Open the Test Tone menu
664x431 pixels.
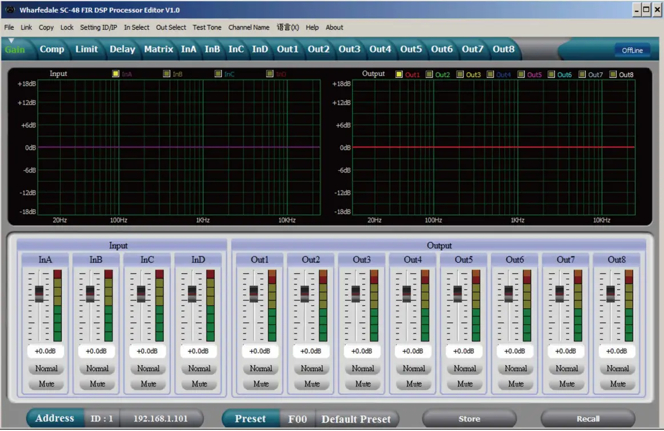click(x=207, y=27)
